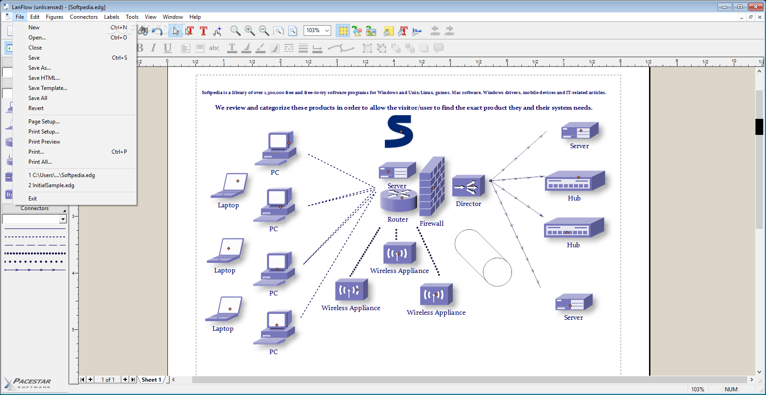Click the plain magnifier zoom tool

[235, 31]
